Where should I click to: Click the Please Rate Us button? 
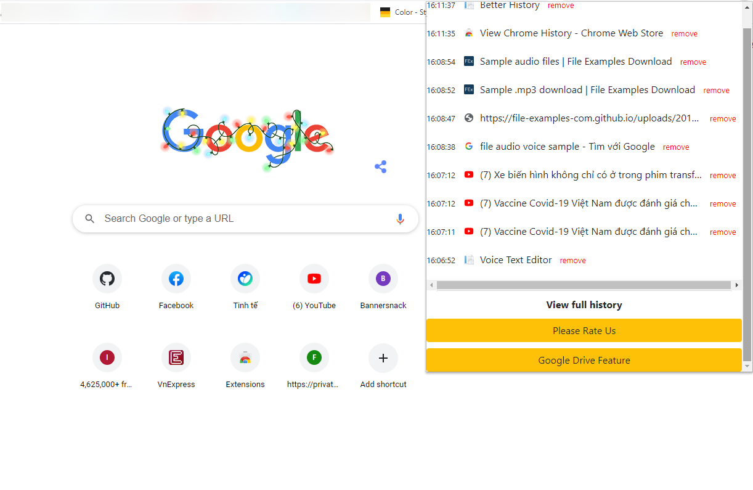584,330
